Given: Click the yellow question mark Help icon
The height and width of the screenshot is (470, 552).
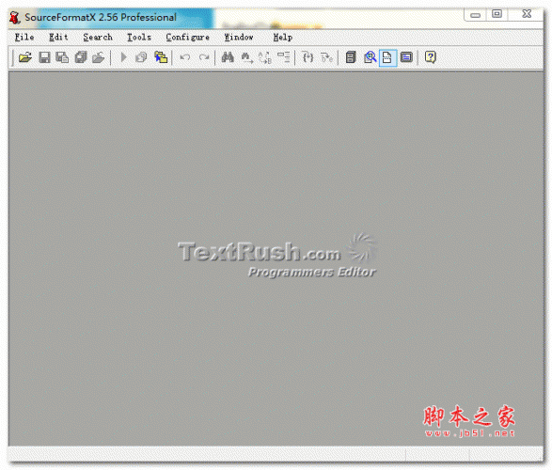Looking at the screenshot, I should (x=430, y=57).
